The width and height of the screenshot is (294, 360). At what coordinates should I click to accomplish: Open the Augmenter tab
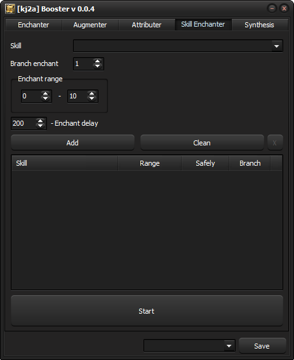pyautogui.click(x=90, y=25)
